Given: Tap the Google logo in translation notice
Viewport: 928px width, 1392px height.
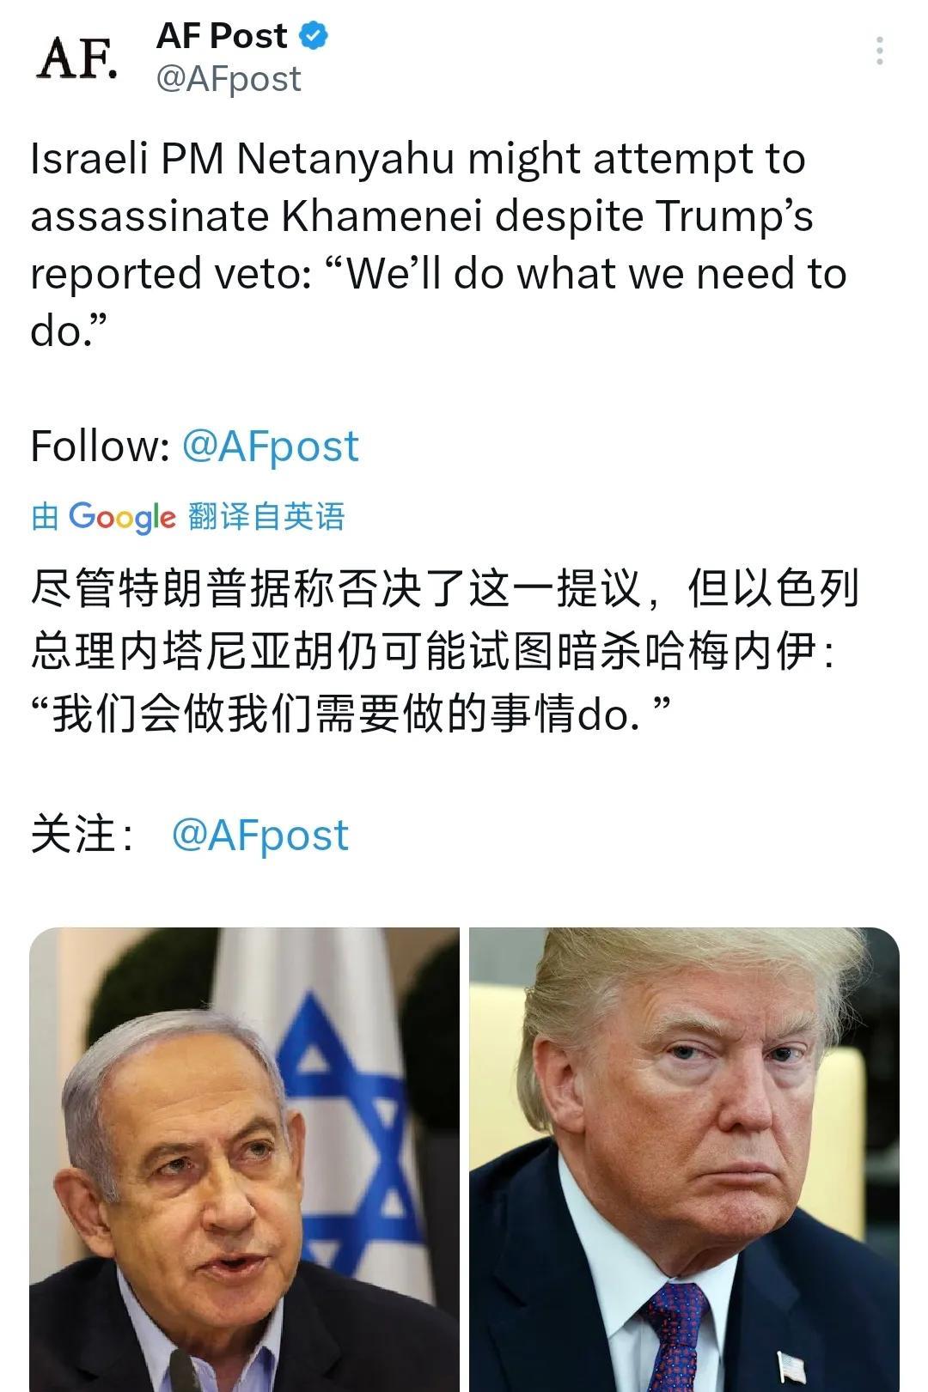Looking at the screenshot, I should (122, 517).
